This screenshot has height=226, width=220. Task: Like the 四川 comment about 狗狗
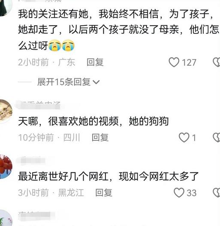184,138
